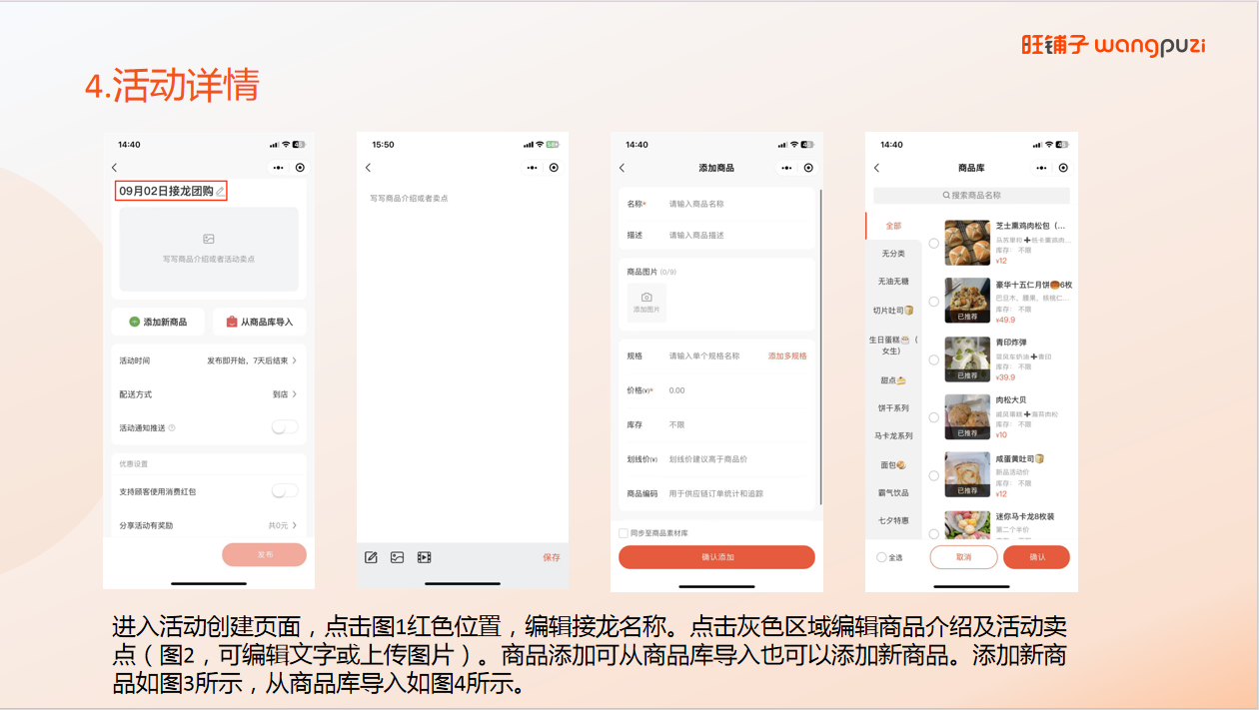Open the three-dot menu on 商品库 screen
Screen dimensions: 1259x710
click(1041, 168)
